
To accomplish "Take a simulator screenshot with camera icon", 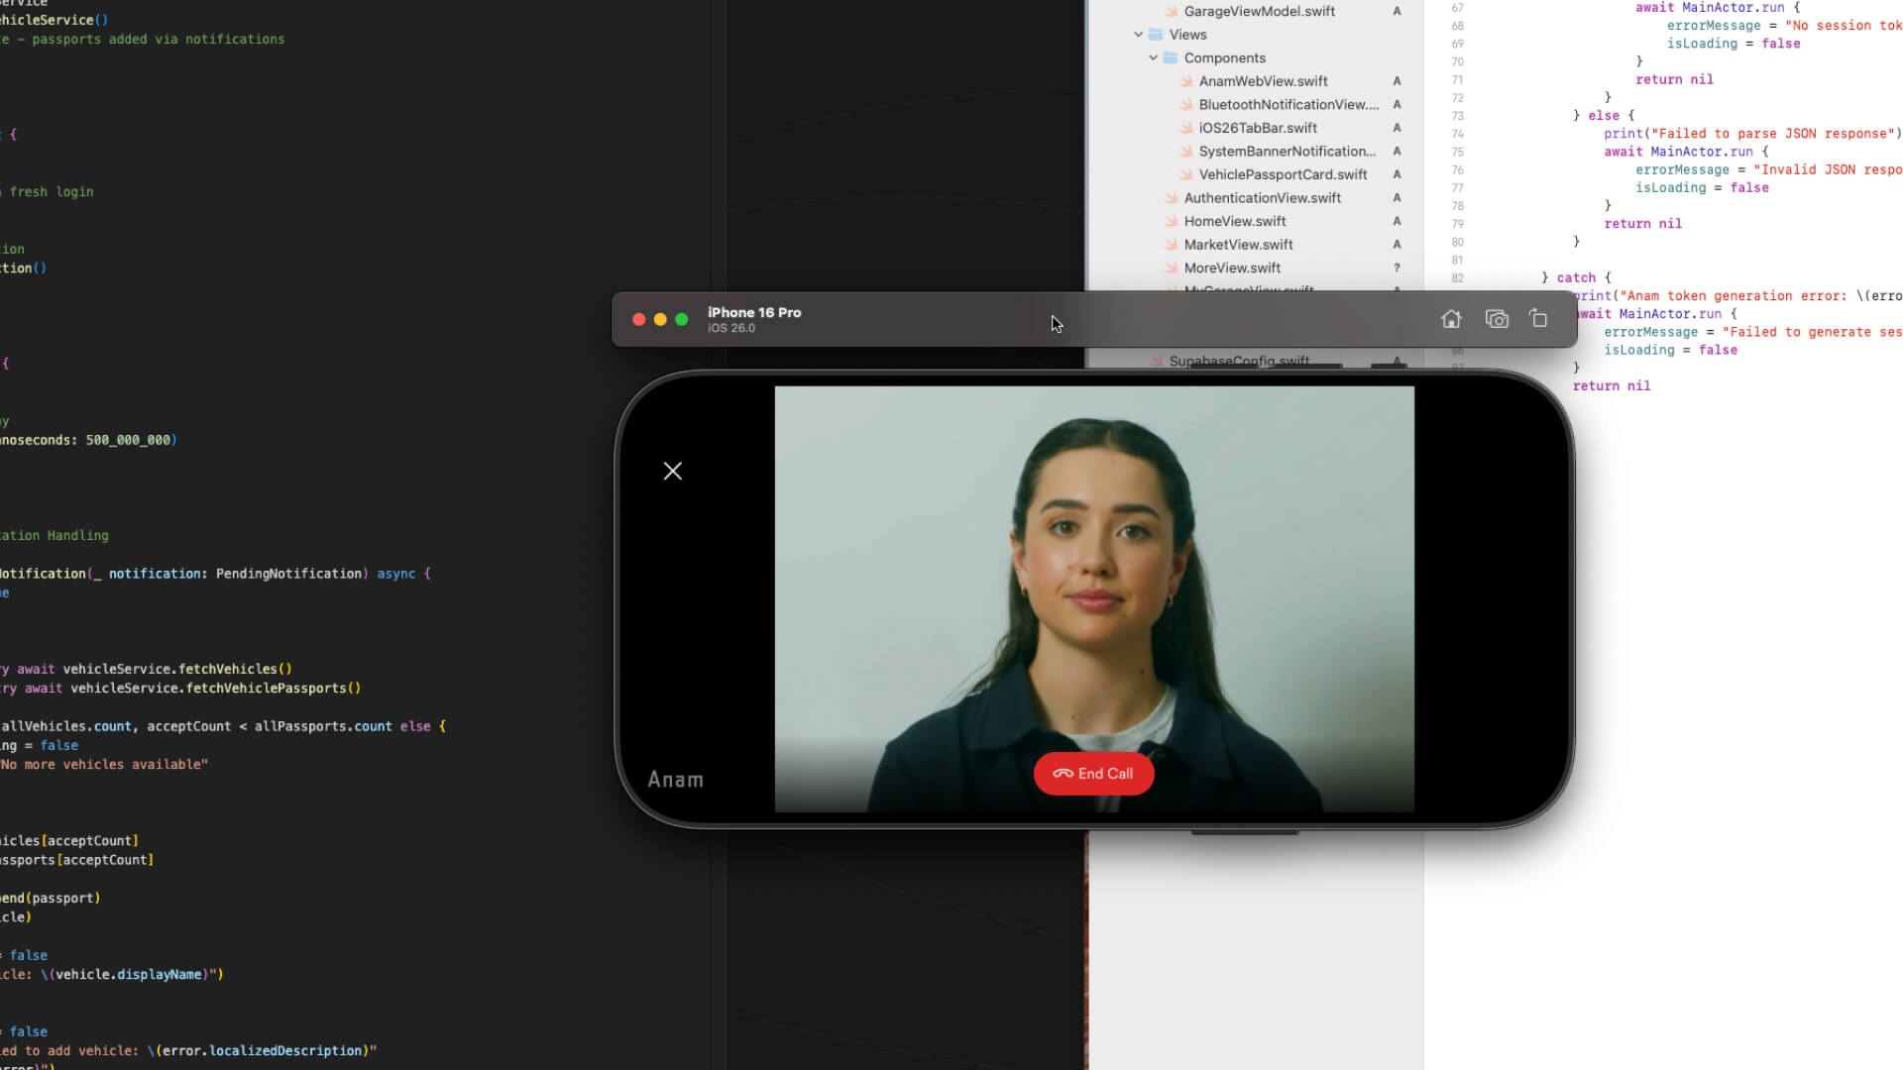I will tap(1497, 319).
